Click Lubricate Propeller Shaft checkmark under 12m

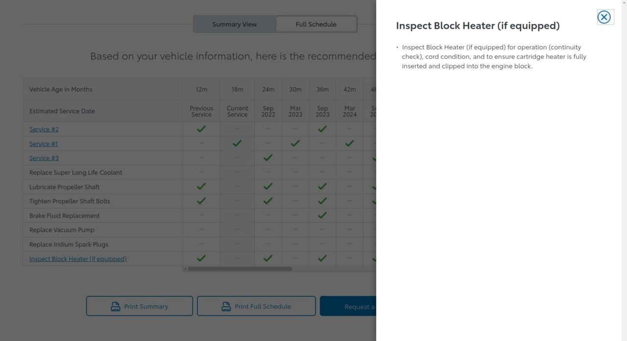[x=201, y=186]
